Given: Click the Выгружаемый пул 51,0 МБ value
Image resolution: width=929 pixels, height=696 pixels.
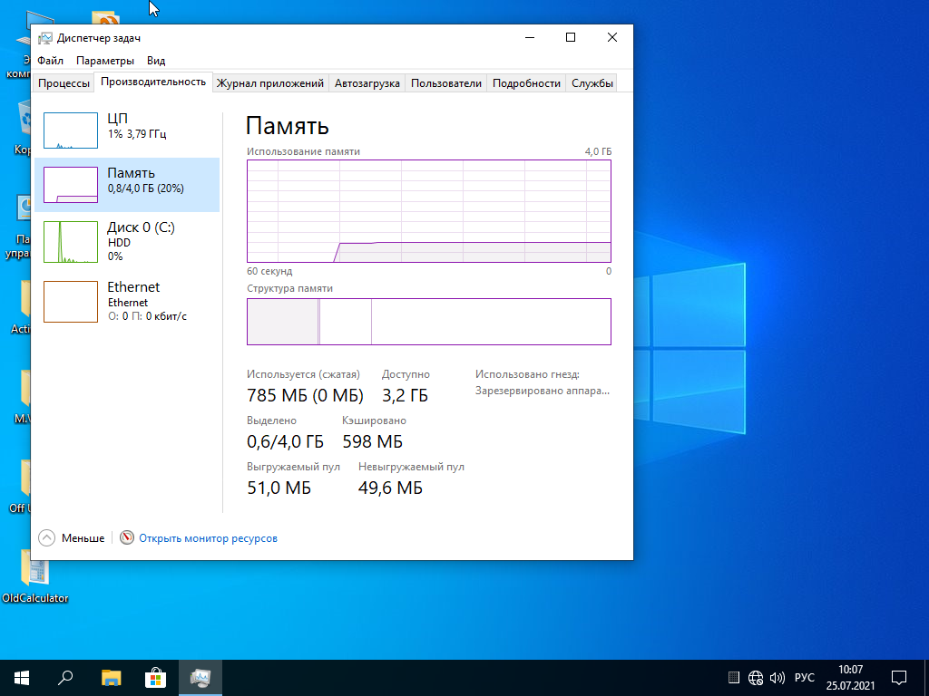Looking at the screenshot, I should coord(279,488).
